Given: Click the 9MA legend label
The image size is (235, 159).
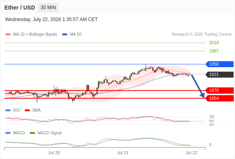Looking at the screenshot, I should (x=37, y=111).
